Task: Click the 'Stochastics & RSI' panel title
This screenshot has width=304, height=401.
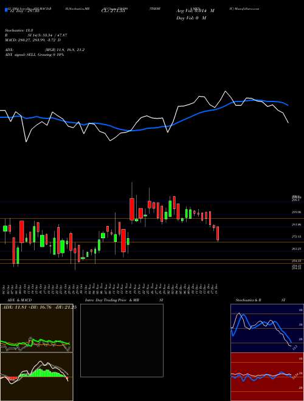Action: coord(260,300)
